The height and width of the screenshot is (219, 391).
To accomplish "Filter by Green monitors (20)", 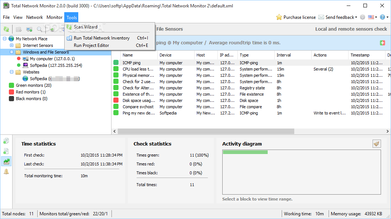I will [34, 85].
